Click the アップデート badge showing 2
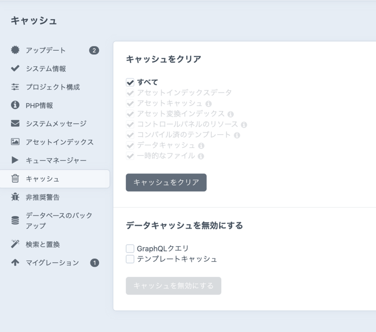The height and width of the screenshot is (332, 376). point(94,50)
